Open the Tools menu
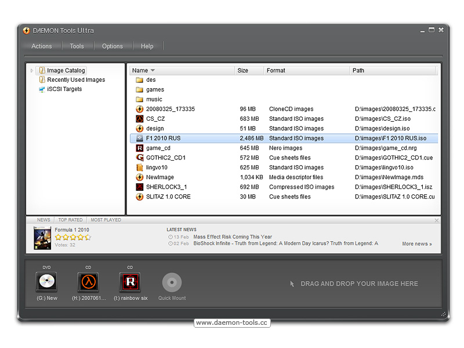 tap(77, 46)
